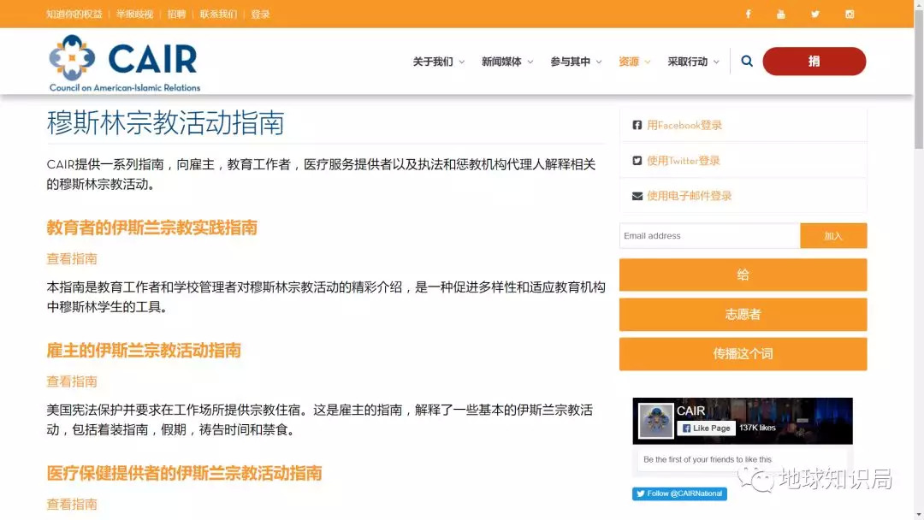Click 使用Twitter登录 link
The height and width of the screenshot is (520, 924).
pyautogui.click(x=684, y=160)
